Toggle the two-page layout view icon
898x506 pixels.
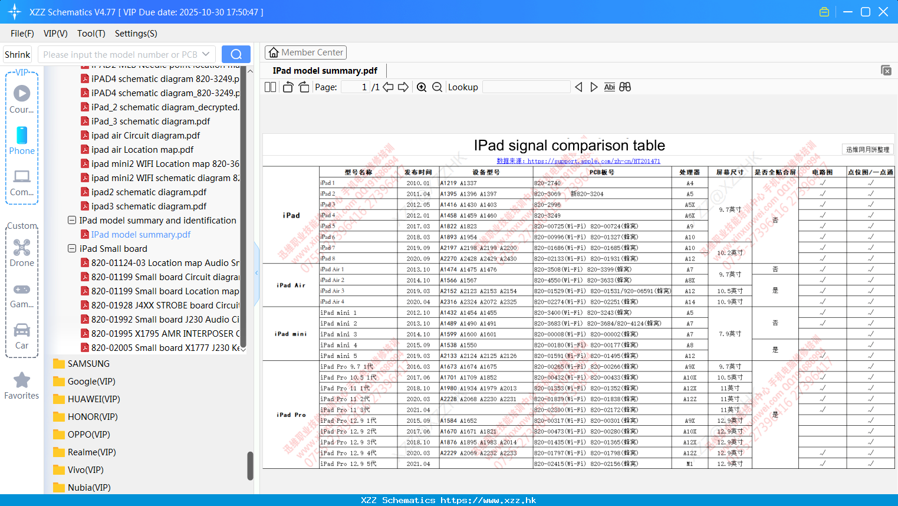pos(270,87)
